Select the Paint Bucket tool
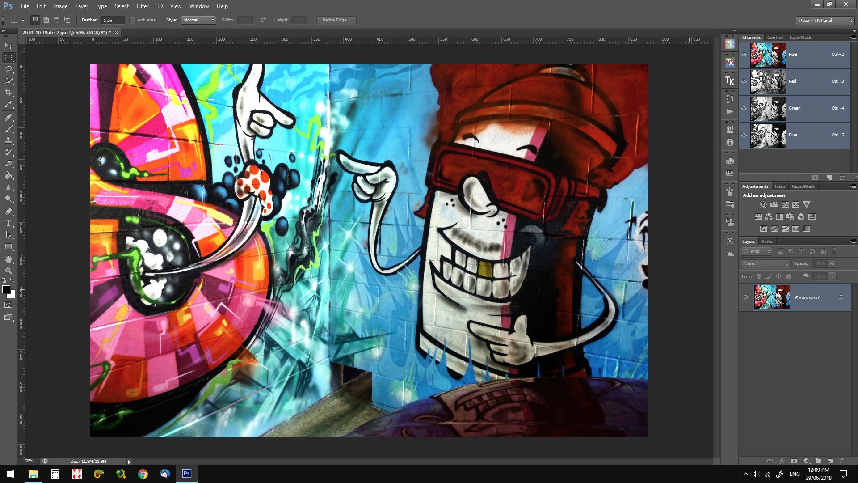The height and width of the screenshot is (483, 858). pyautogui.click(x=8, y=175)
